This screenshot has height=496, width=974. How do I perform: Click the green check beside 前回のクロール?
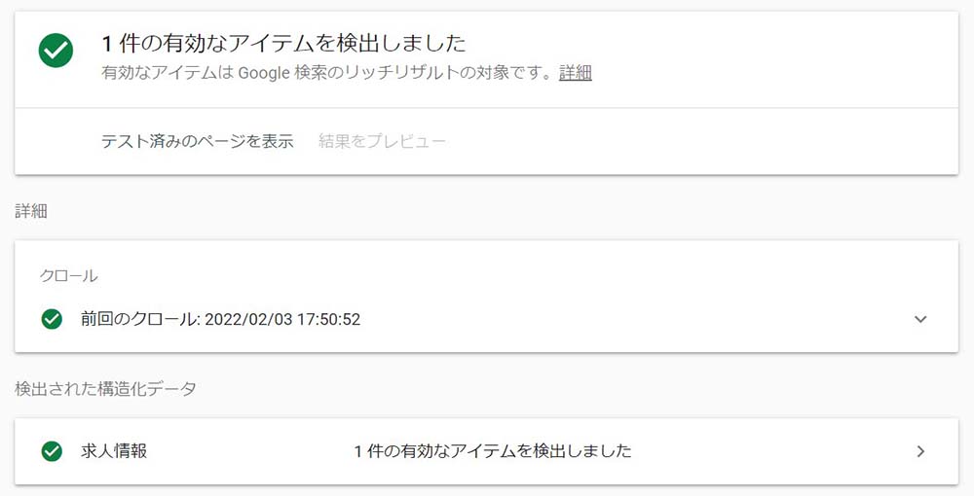[53, 319]
